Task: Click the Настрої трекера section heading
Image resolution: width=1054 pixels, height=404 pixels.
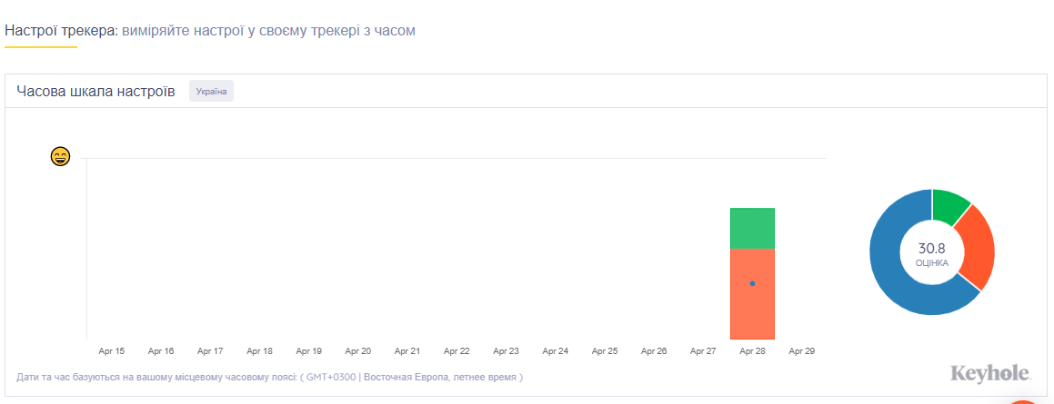Action: tap(61, 31)
